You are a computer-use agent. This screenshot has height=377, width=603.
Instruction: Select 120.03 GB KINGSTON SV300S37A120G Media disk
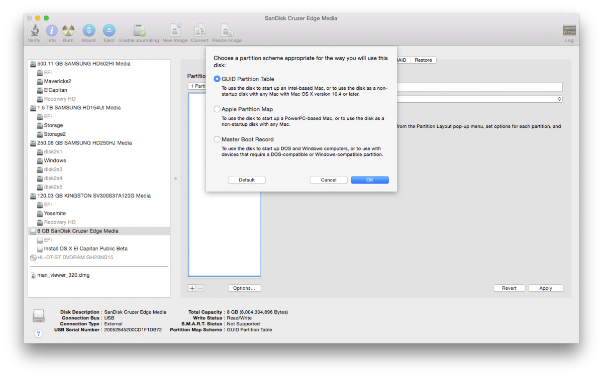[x=99, y=196]
